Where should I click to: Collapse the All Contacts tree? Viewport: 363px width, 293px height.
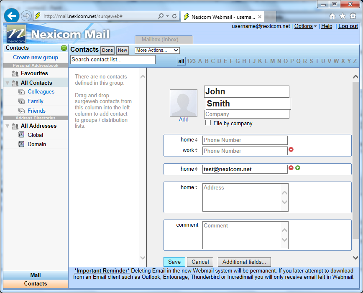point(8,83)
